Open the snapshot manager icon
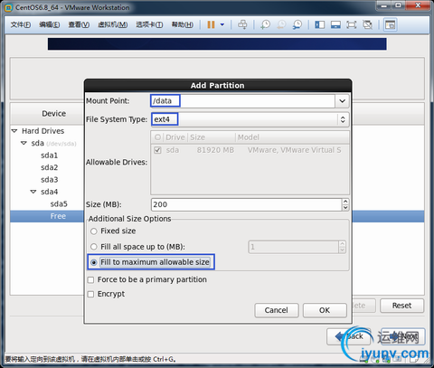Viewport: 434px width, 368px height. [x=297, y=24]
